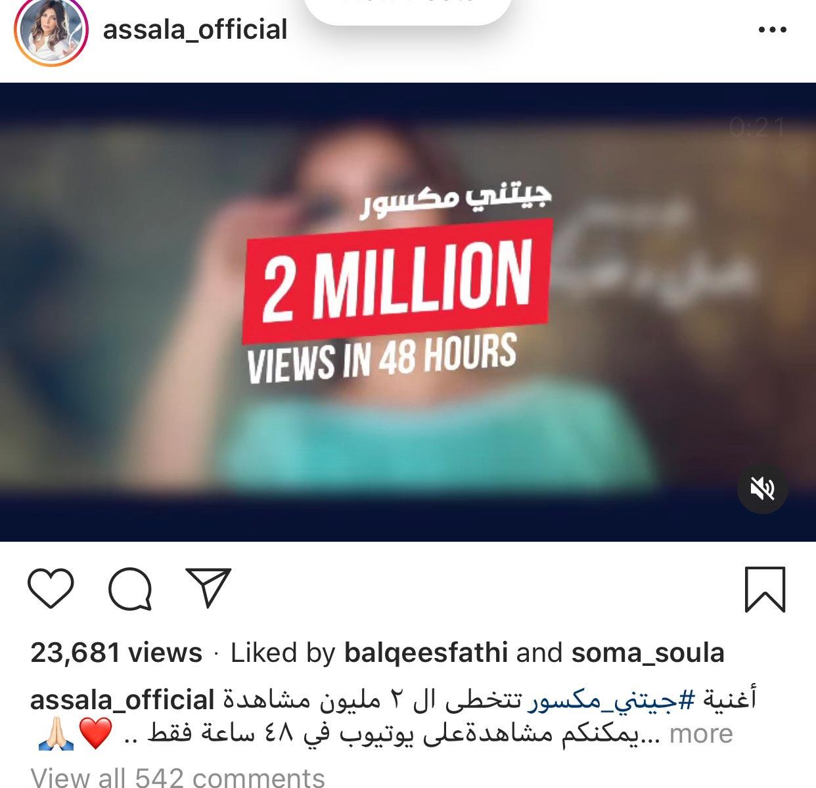
Task: Tap the assala_official name in caption
Action: click(123, 700)
